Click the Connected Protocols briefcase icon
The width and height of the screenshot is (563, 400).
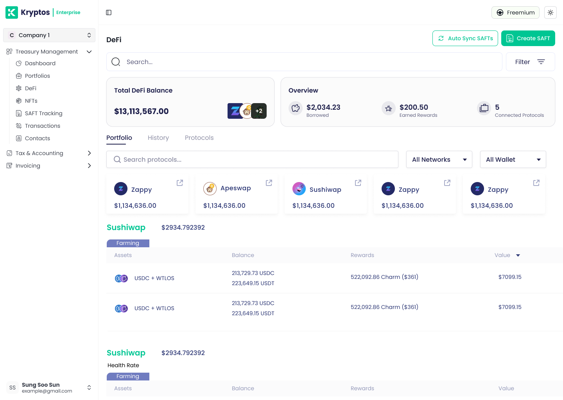[x=484, y=108]
